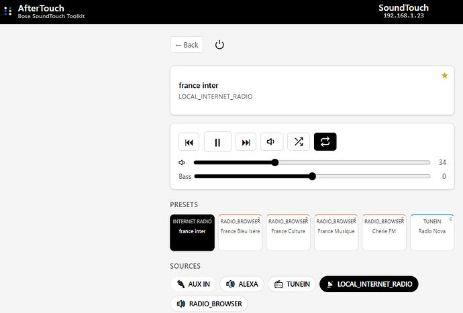Screen dimensions: 463x313
Task: Select the France Culture preset
Action: click(288, 233)
